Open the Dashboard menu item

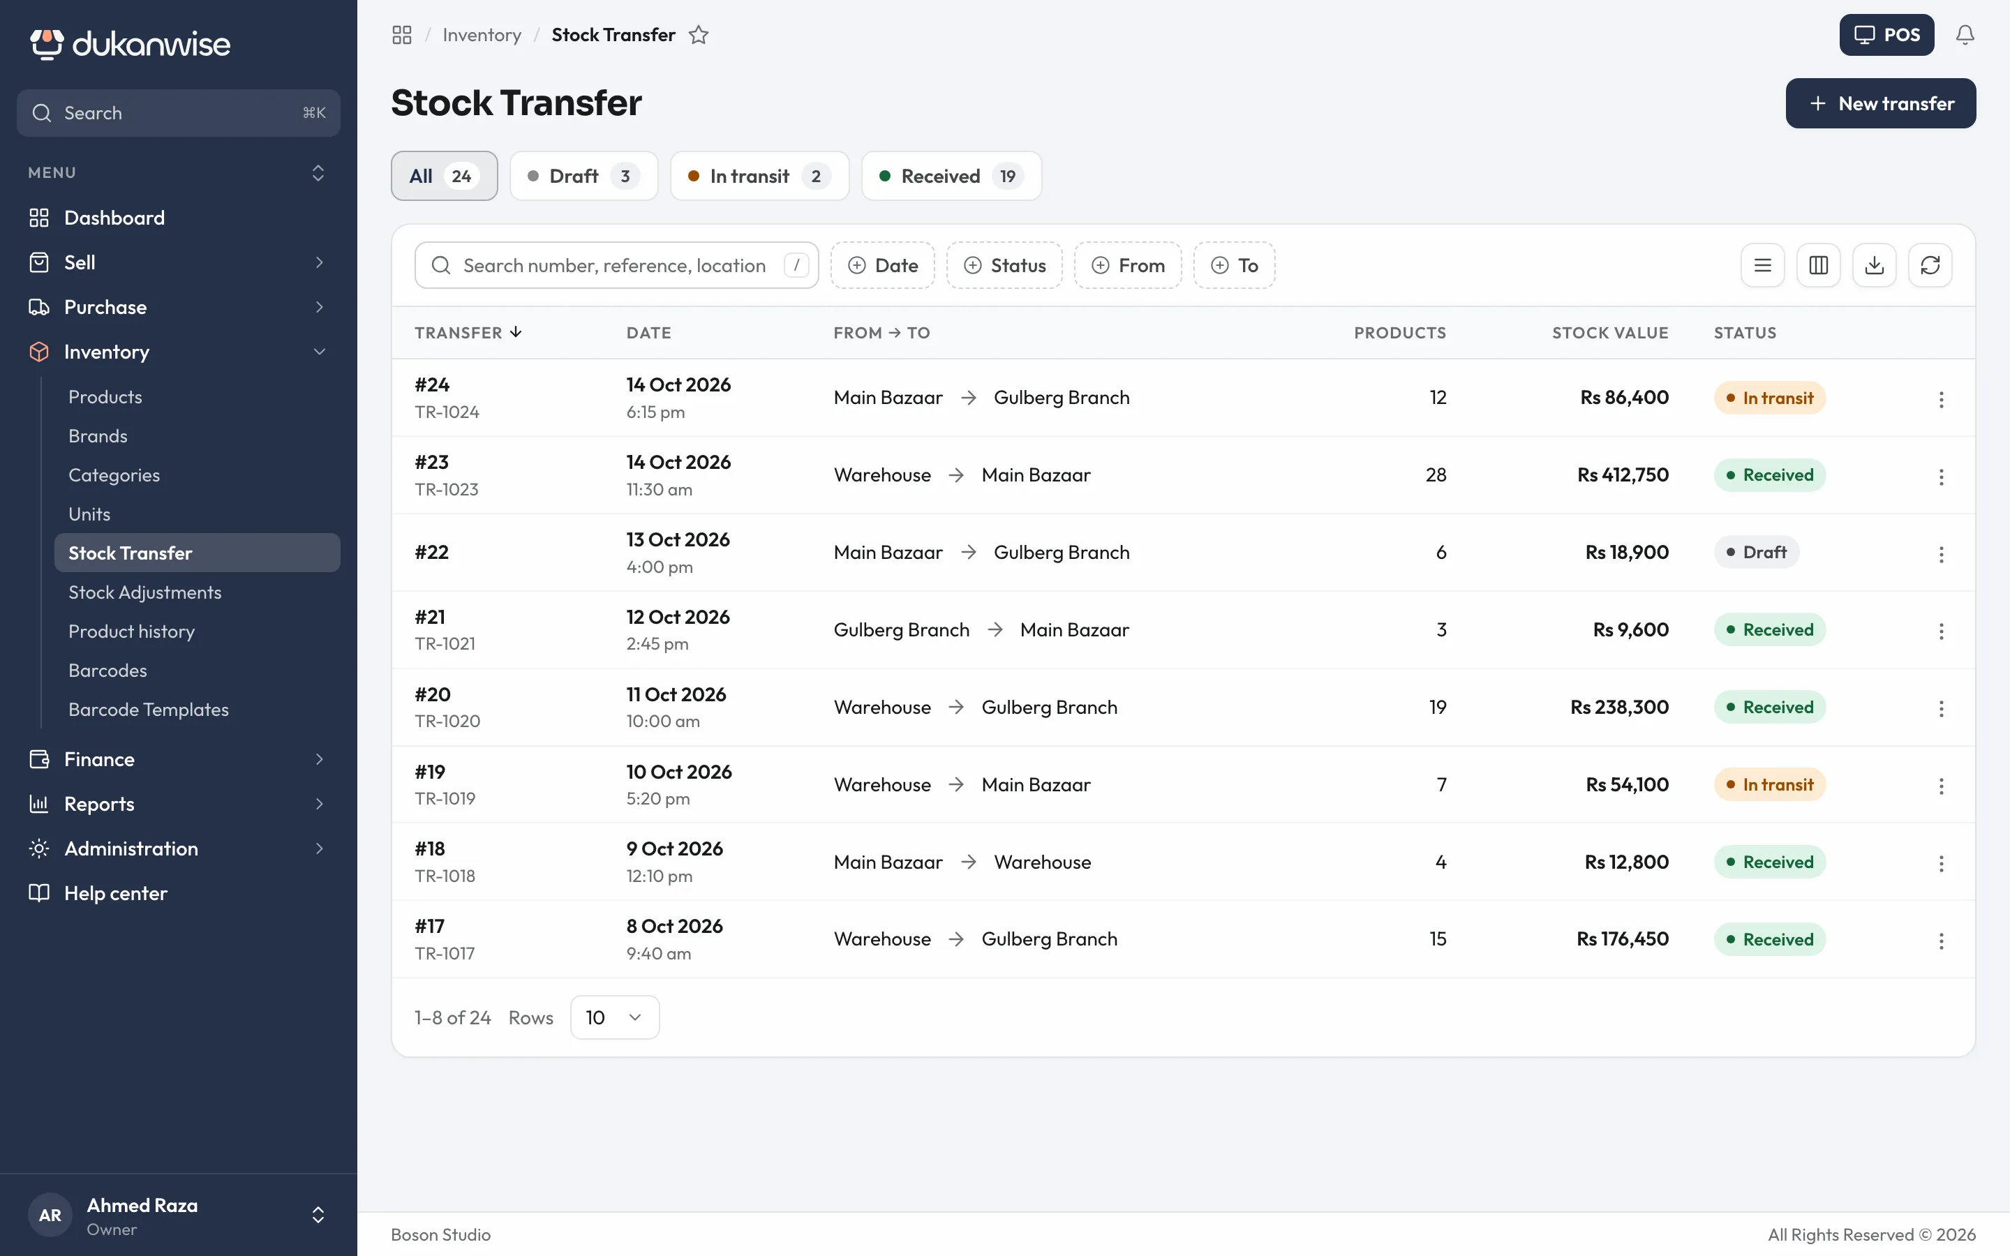click(x=179, y=218)
